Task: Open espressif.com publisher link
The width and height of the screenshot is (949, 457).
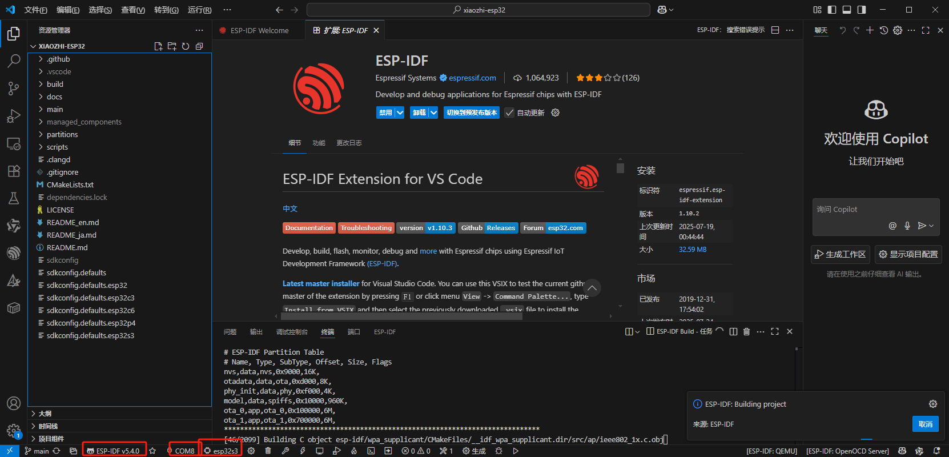Action: click(x=472, y=78)
